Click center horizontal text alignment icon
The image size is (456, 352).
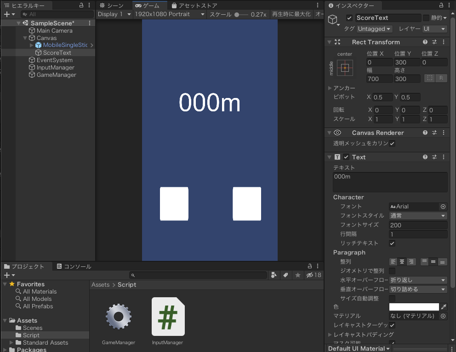tap(402, 262)
